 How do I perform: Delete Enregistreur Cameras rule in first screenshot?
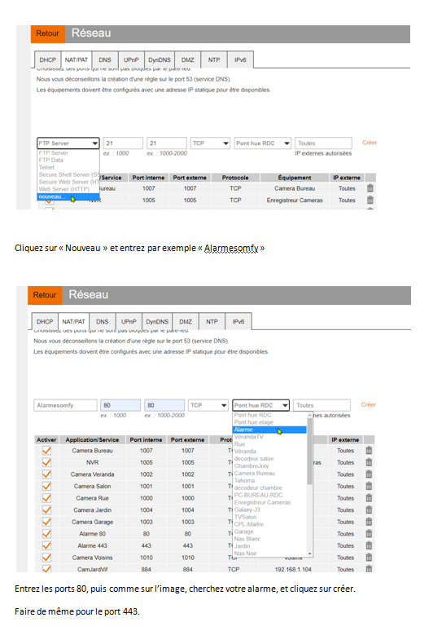click(370, 201)
